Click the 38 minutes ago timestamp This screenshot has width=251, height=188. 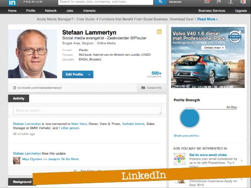pyautogui.click(x=24, y=134)
